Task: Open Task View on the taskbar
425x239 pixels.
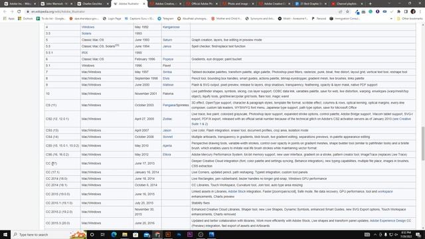Action: tap(103, 234)
